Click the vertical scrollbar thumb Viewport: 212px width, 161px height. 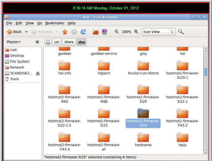(x=205, y=72)
